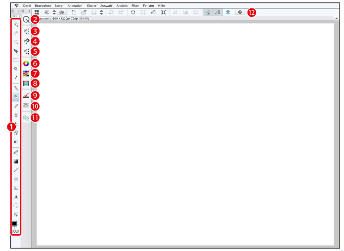
Task: Open CLIP STUDIO via grid icon
Action: tap(37, 12)
